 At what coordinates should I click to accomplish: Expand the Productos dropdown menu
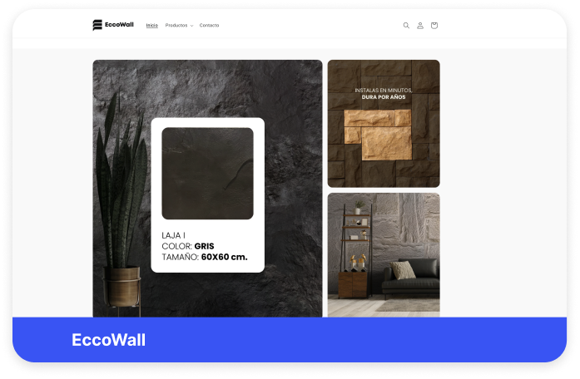[176, 26]
